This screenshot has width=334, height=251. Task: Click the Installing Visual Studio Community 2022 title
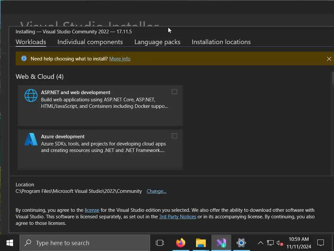(73, 32)
